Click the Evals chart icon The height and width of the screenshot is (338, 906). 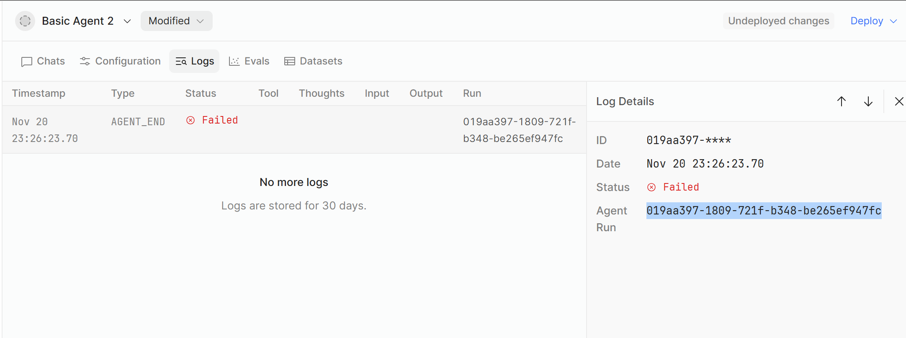click(x=234, y=61)
